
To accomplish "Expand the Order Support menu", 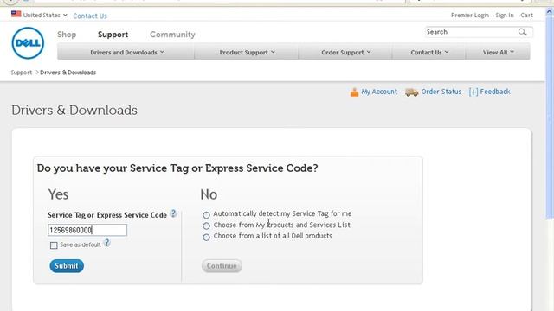I will (x=345, y=52).
